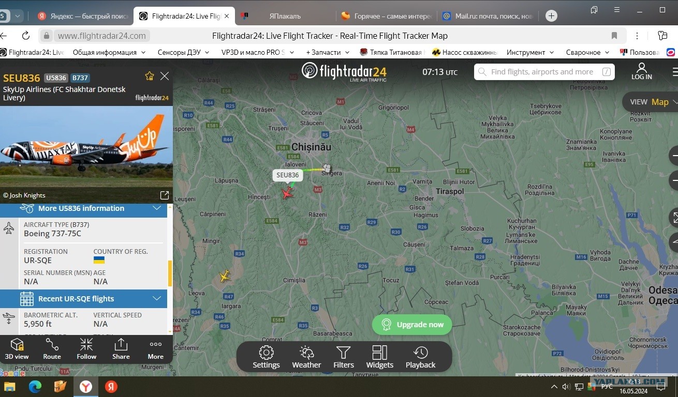The image size is (678, 397).
Task: Bookmark the page in the address bar
Action: tap(614, 36)
